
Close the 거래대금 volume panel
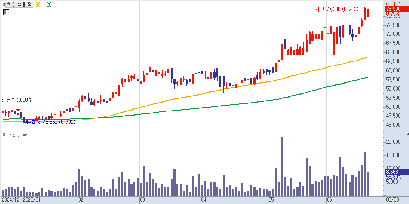click(407, 134)
